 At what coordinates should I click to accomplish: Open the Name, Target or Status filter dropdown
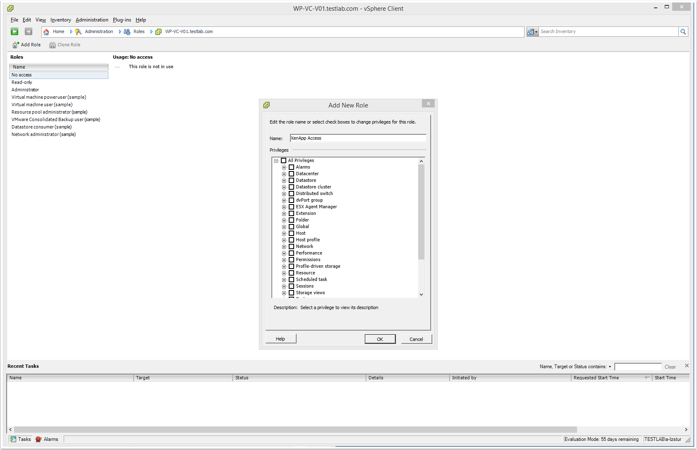(x=610, y=367)
